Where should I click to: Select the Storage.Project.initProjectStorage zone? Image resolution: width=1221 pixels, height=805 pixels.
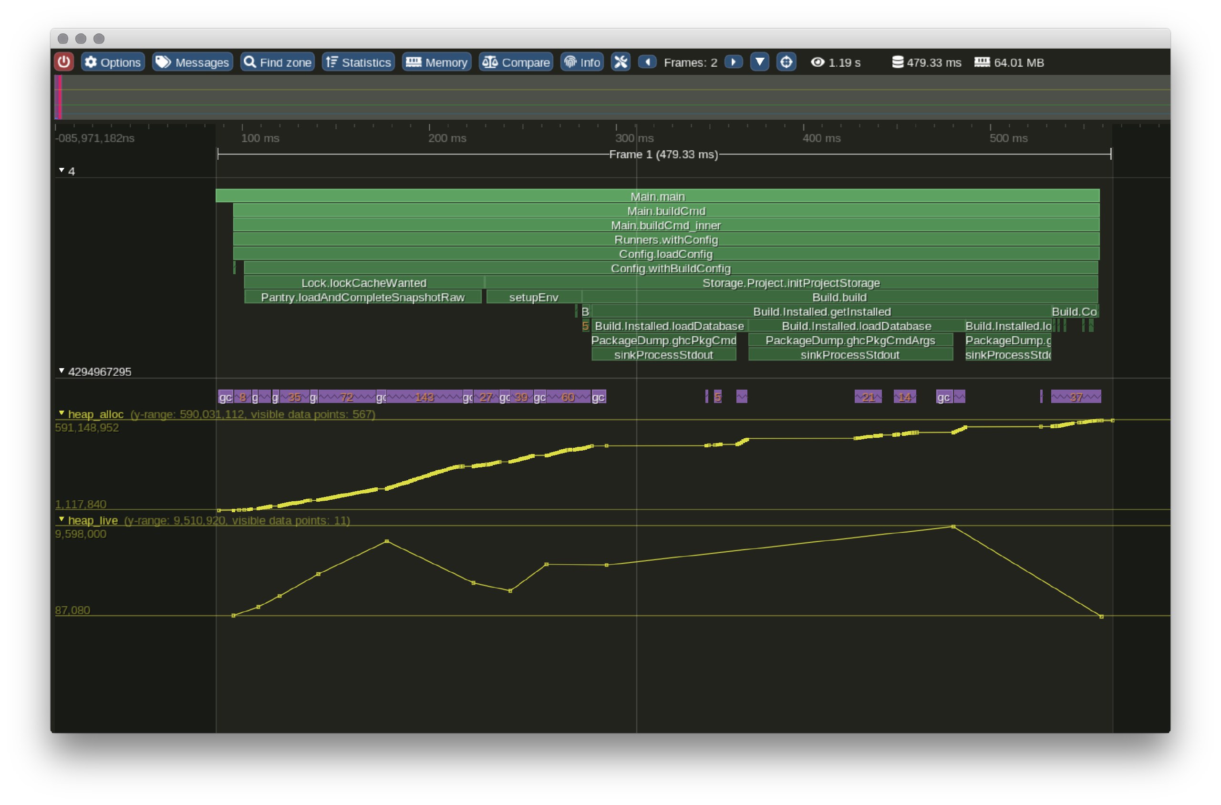[791, 282]
